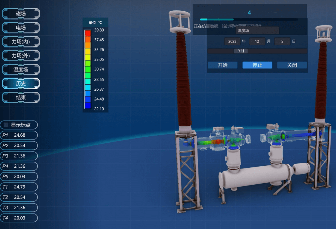Screen dimensions: 336x229
Task: Click the 28.55 legend value
Action: pos(99,79)
